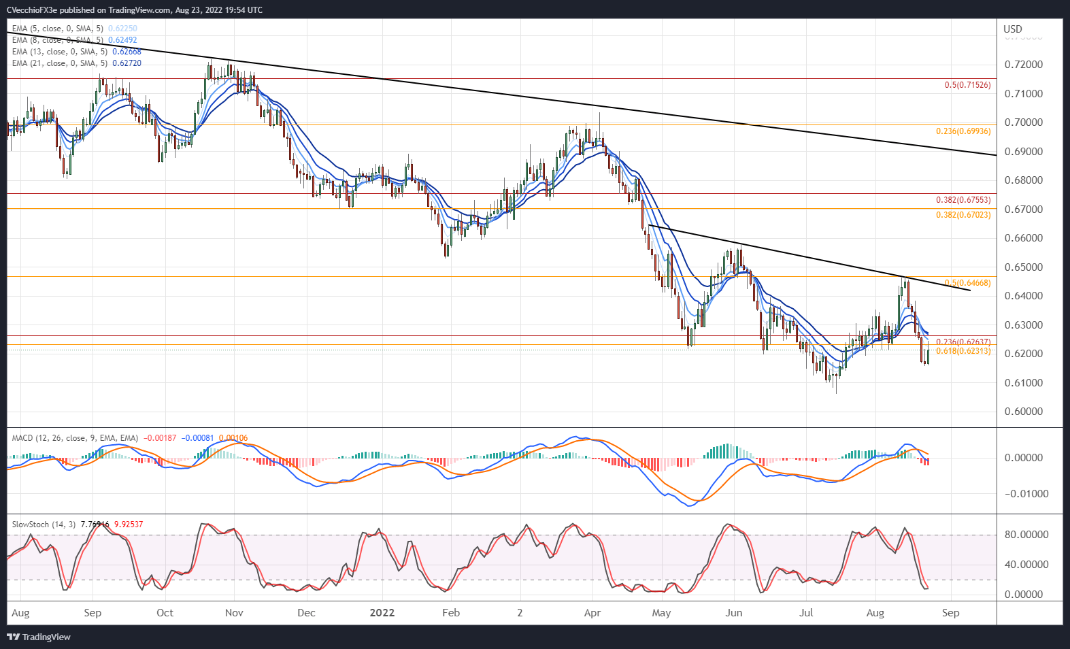
Task: Click the Jul label on time axis
Action: pos(806,613)
